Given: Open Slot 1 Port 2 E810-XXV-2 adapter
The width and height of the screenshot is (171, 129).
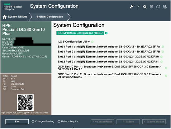Looking at the screenshot, I should click(x=109, y=52).
